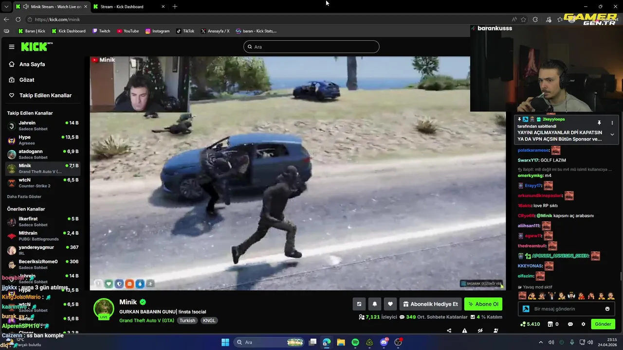
Task: Toggle stream notification bell
Action: click(x=375, y=304)
